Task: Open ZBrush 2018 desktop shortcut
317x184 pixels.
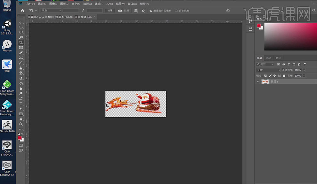Action: point(7,126)
